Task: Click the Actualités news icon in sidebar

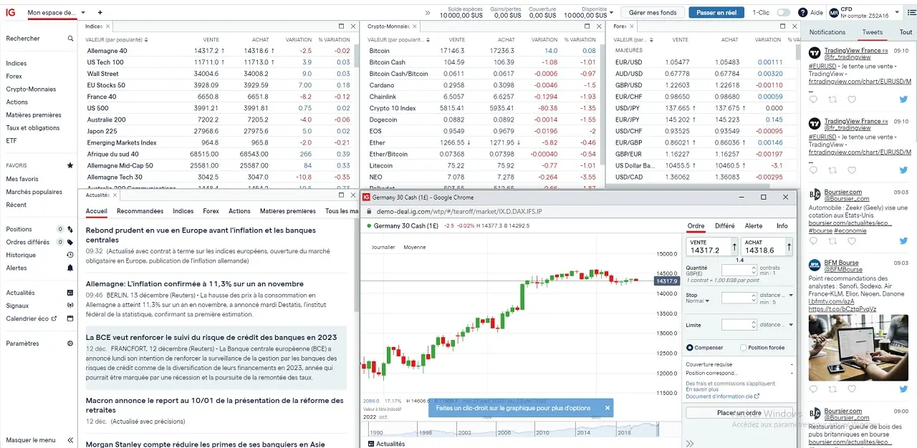Action: [x=70, y=293]
